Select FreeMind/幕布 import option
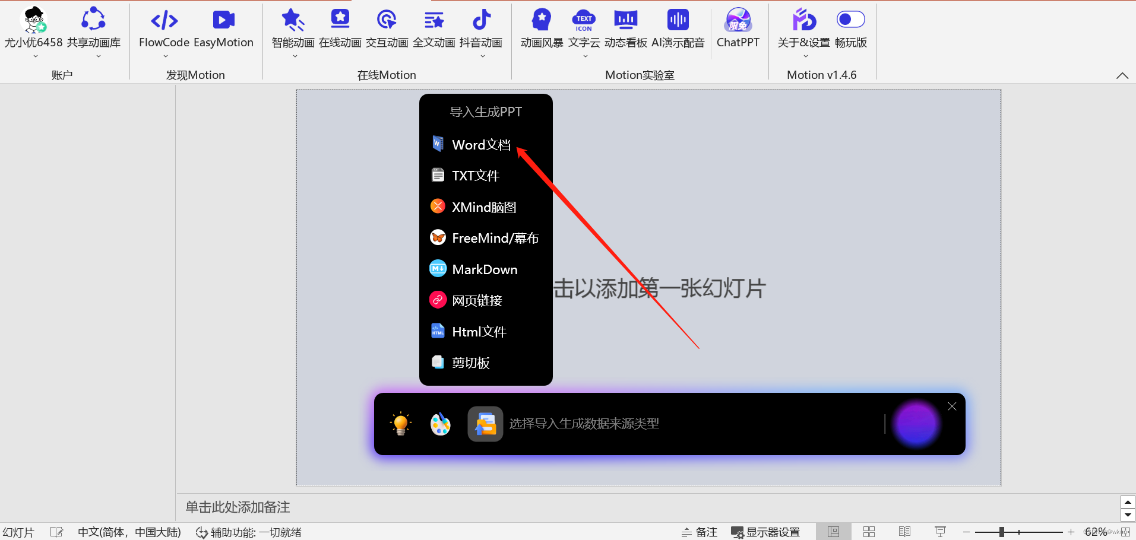 (x=486, y=237)
